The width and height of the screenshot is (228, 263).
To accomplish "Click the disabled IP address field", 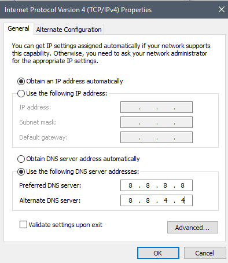I will [x=156, y=107].
